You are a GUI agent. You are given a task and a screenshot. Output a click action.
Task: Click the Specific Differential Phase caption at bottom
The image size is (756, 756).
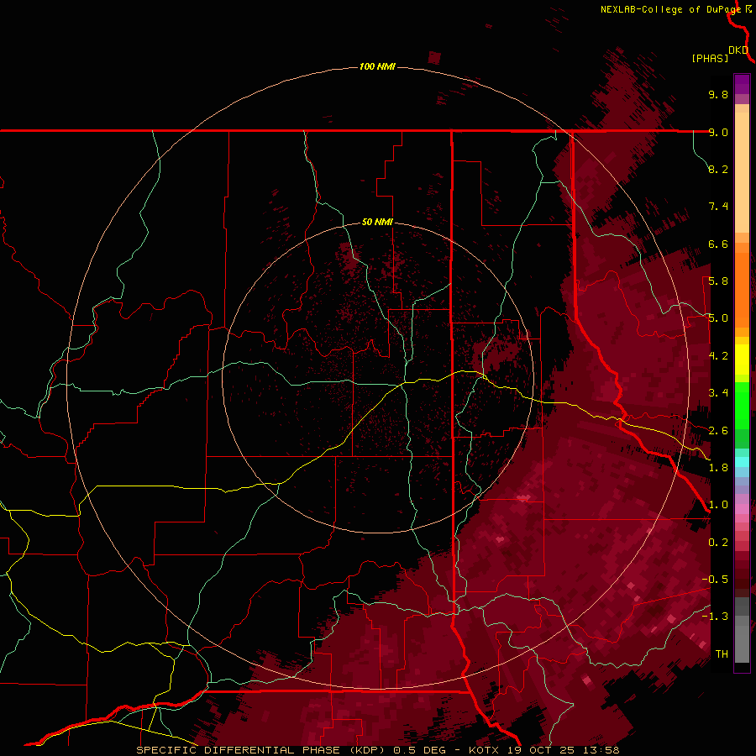377,750
